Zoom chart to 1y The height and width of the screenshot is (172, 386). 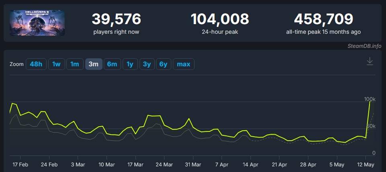click(130, 64)
